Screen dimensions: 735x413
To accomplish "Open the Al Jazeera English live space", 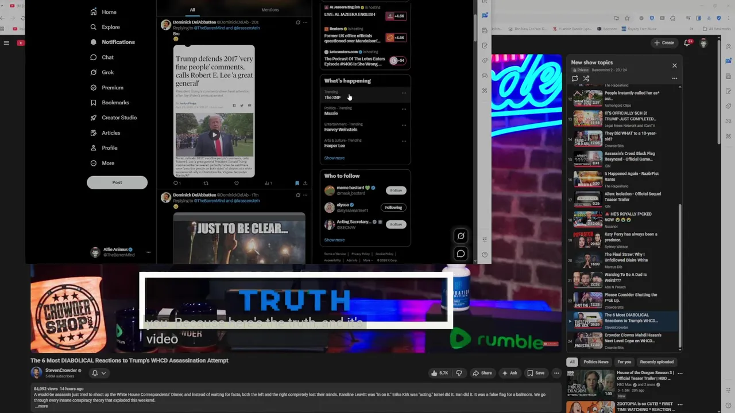I will [365, 13].
